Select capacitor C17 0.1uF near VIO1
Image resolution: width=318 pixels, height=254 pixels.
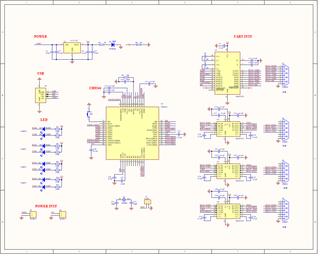click(179, 134)
